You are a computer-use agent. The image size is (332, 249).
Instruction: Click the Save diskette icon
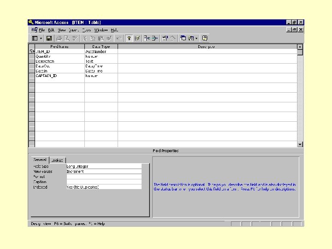49,38
